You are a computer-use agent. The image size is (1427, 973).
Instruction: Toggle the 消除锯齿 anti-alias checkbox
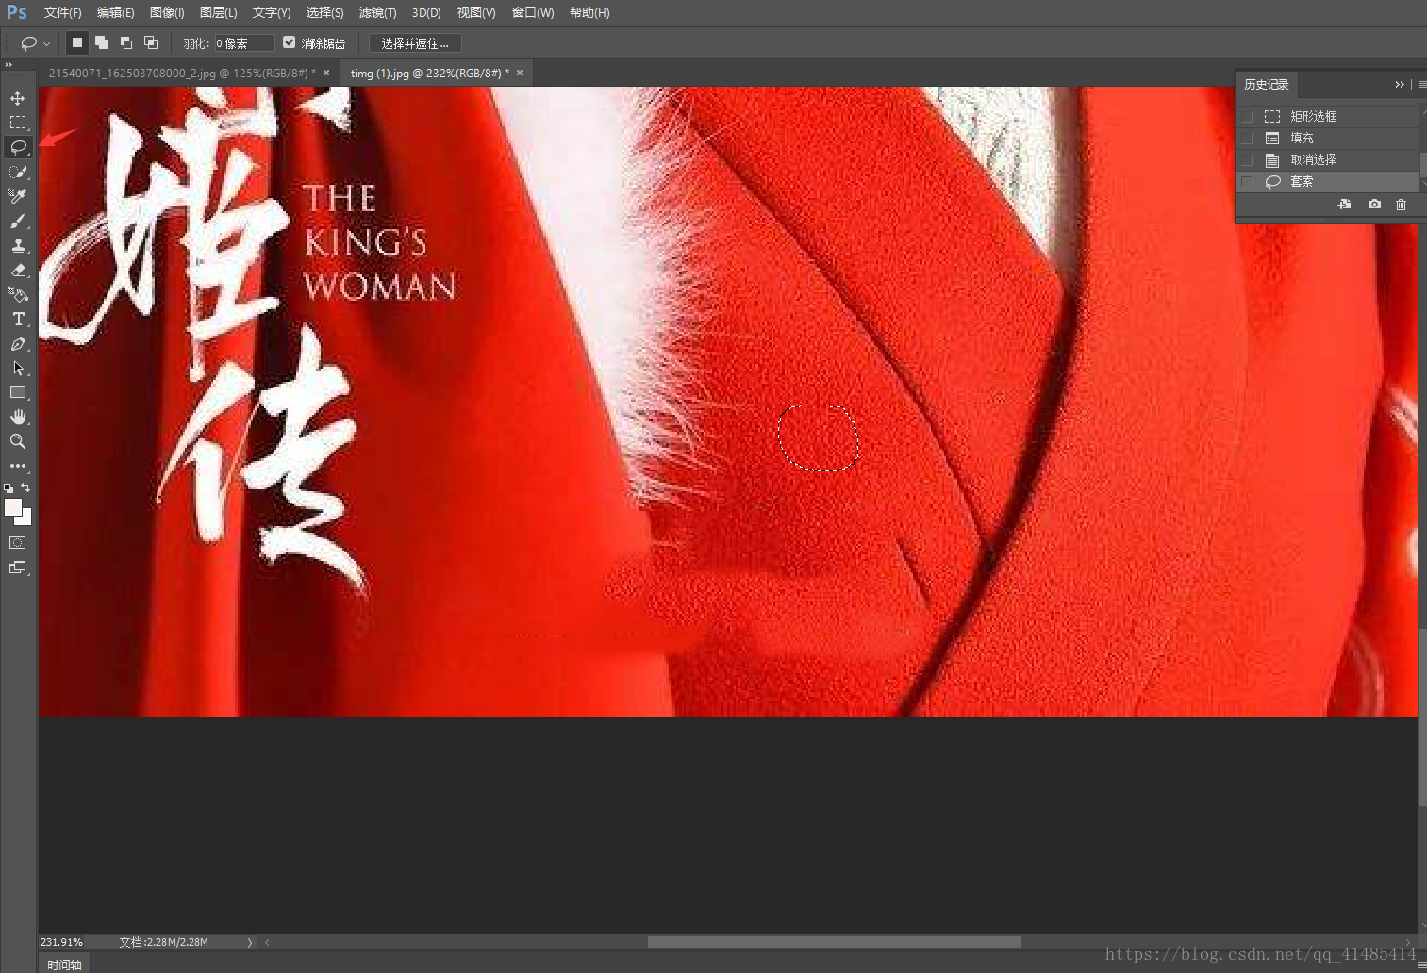point(290,42)
